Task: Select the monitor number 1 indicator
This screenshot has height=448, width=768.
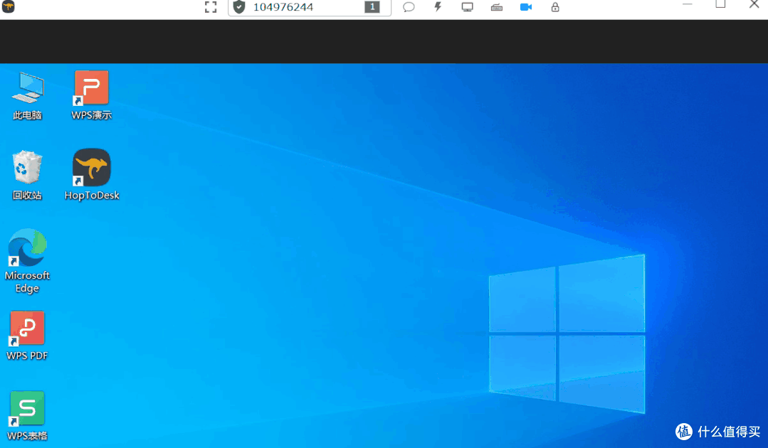Action: point(372,7)
